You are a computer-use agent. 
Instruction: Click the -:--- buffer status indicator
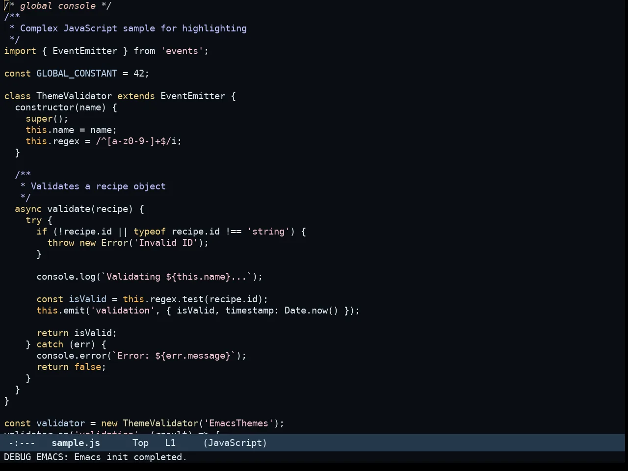pyautogui.click(x=22, y=443)
